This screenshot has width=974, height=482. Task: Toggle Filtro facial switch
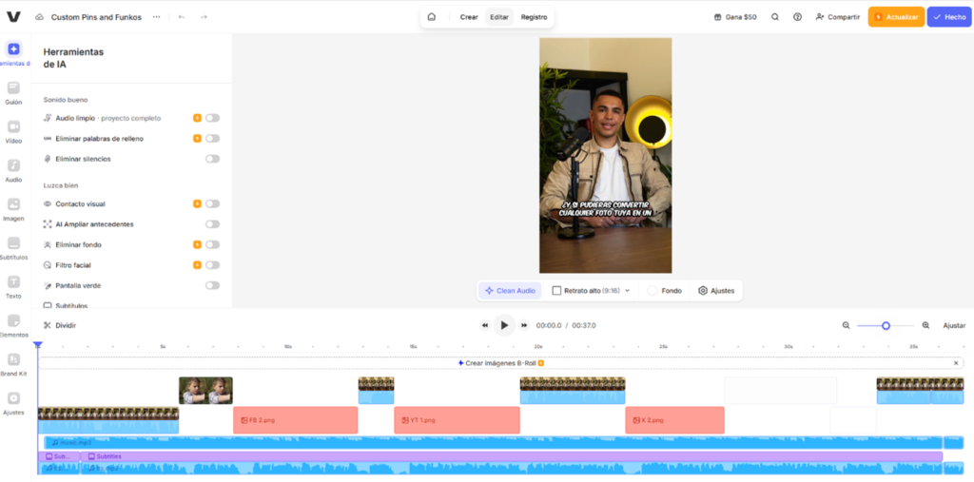click(212, 265)
